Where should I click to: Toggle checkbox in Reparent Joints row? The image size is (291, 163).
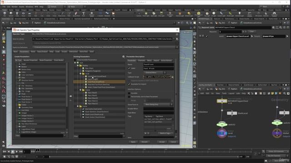(206, 36)
